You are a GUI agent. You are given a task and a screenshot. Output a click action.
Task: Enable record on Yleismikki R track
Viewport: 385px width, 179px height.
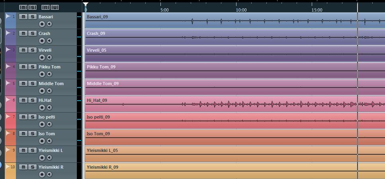click(42, 174)
